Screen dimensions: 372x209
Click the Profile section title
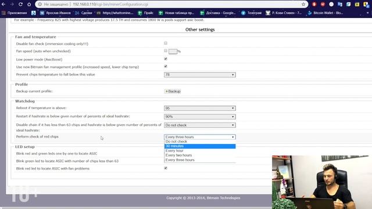(22, 84)
